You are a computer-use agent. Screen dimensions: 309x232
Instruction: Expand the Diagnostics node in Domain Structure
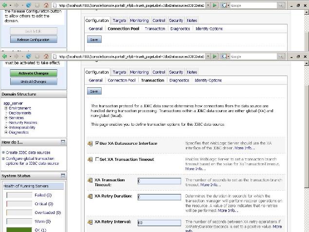point(6,133)
